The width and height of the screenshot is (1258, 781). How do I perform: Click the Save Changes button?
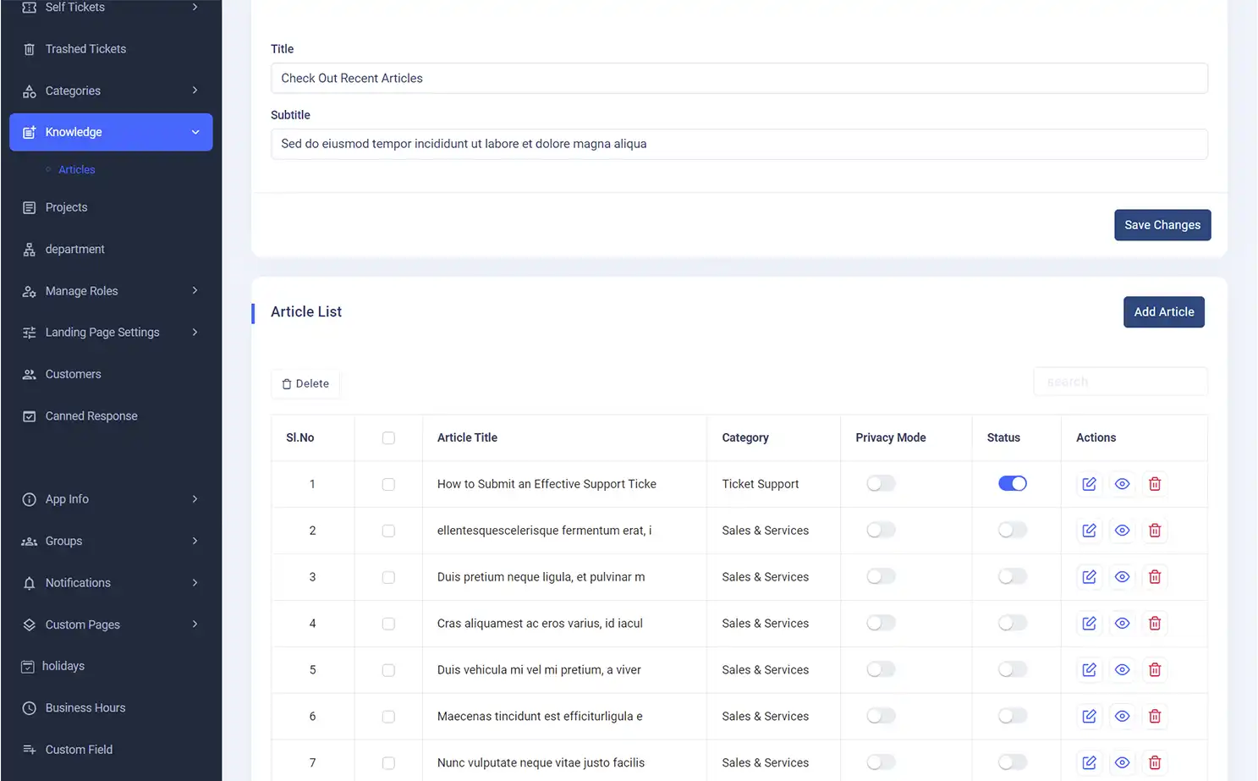(x=1162, y=224)
